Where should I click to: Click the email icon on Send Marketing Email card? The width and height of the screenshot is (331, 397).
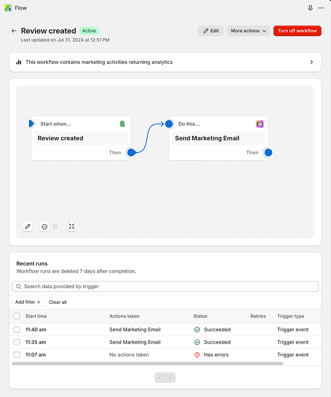tap(259, 124)
